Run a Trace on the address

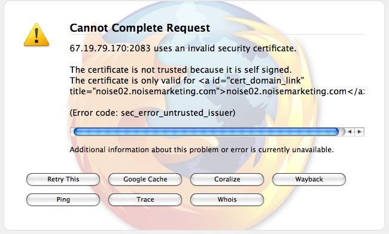pyautogui.click(x=145, y=199)
